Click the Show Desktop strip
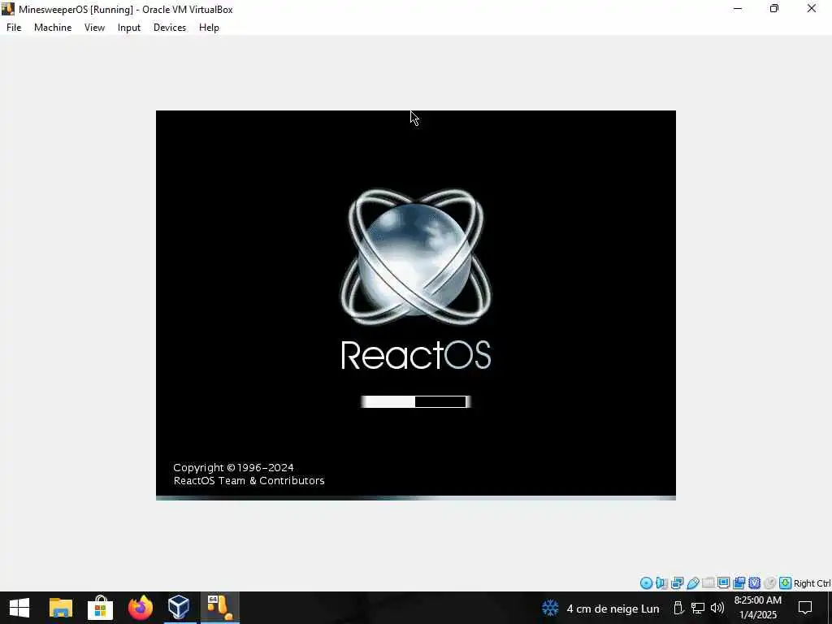832x624 pixels. pyautogui.click(x=830, y=608)
